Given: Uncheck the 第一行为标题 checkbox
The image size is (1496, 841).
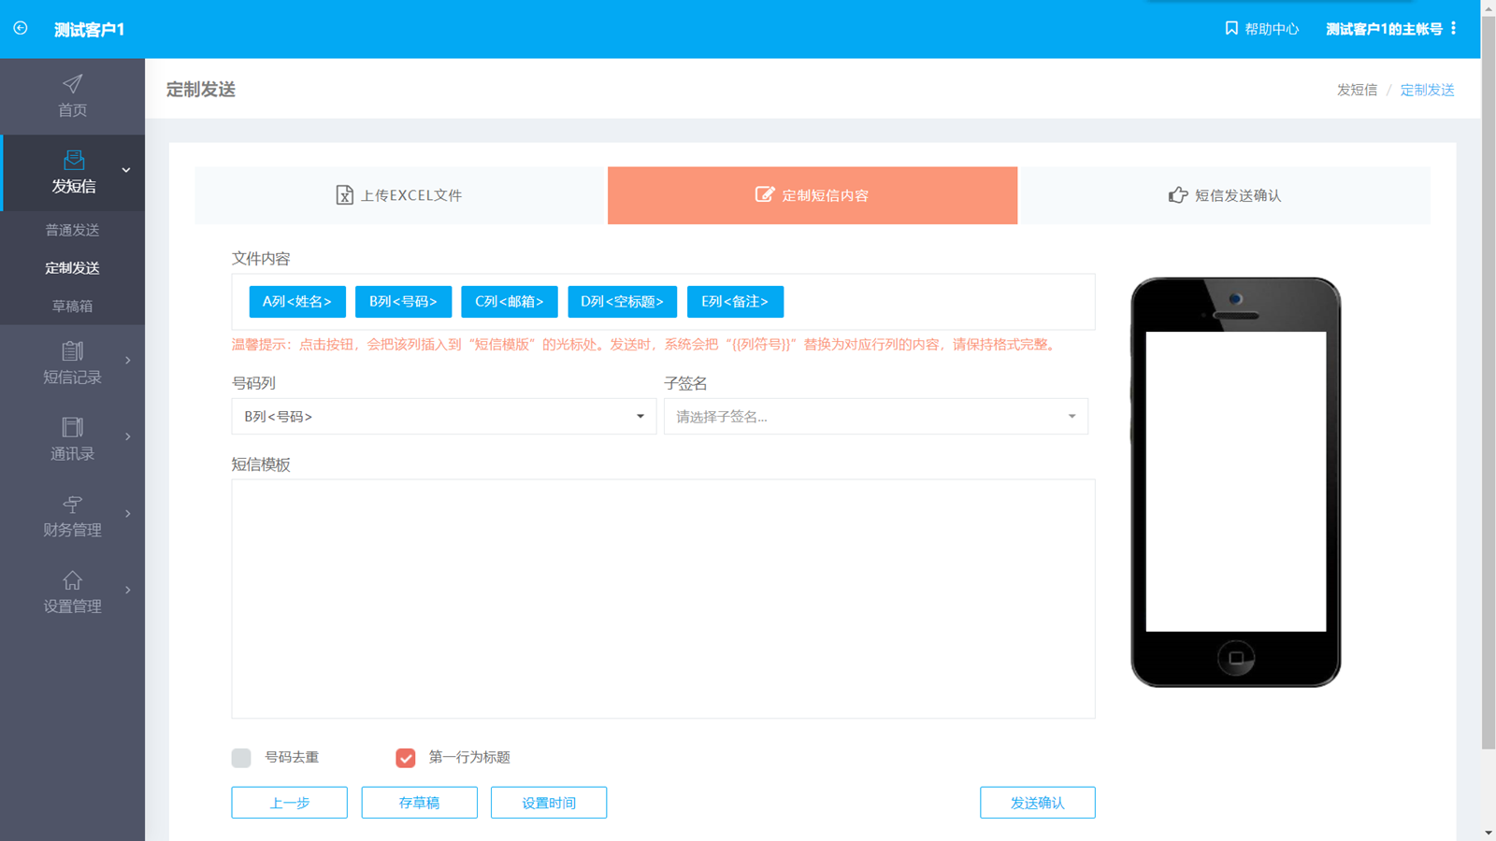Looking at the screenshot, I should click(405, 758).
